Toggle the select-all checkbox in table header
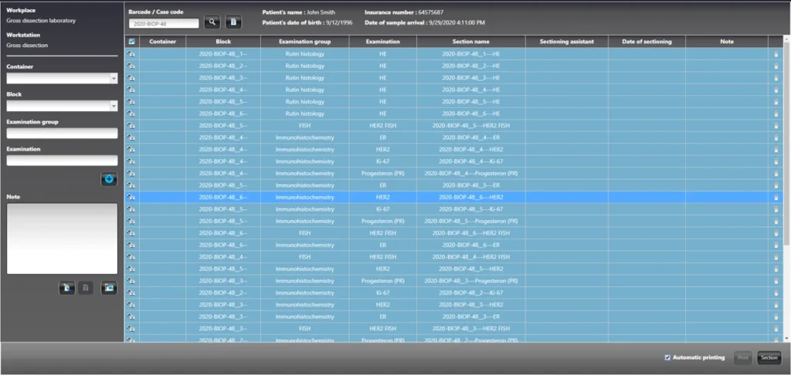791x375 pixels. [x=131, y=42]
